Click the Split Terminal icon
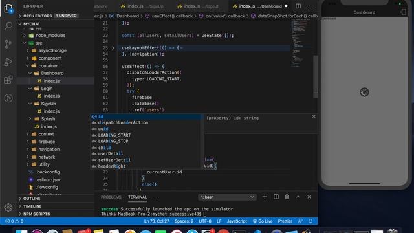Viewport: 414px width, 233px height. 276,197
